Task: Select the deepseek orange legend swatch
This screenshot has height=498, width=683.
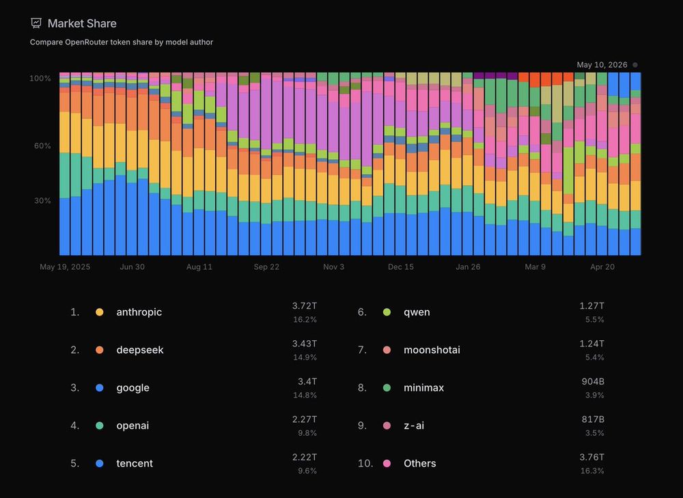Action: 99,350
